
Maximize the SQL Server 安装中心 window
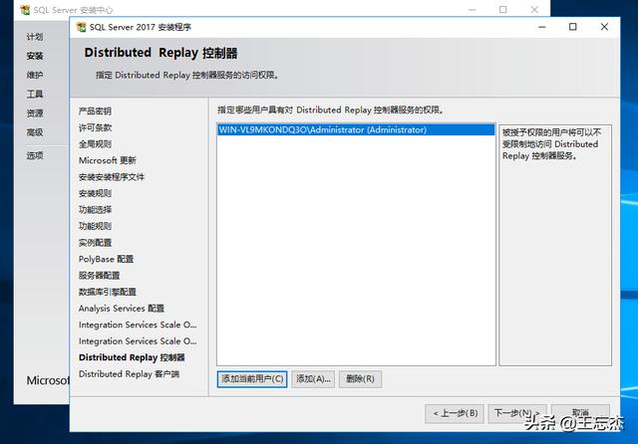click(502, 9)
